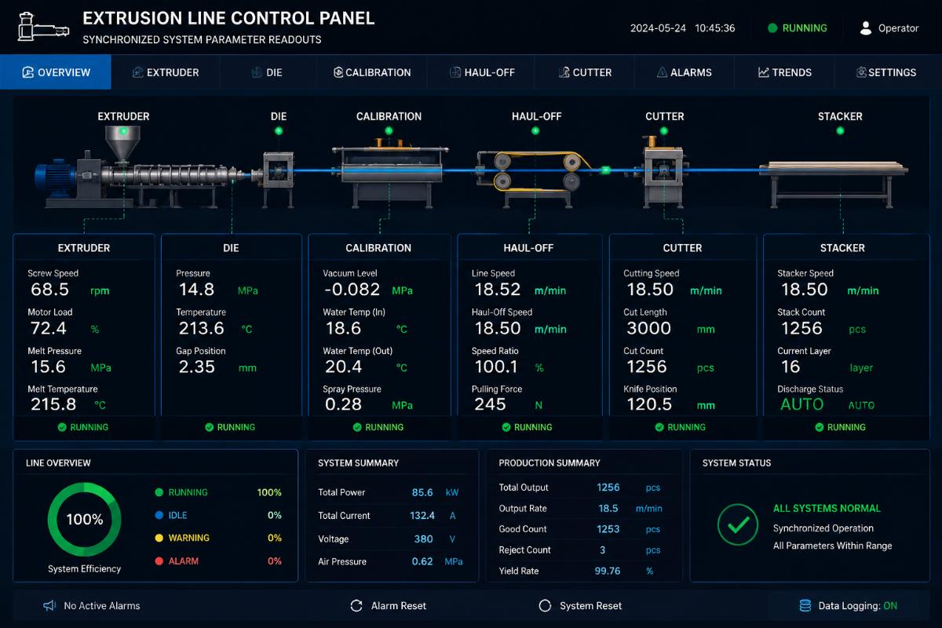Click the Air Pressure value 0.62
Viewport: 942px width, 628px height.
pos(422,561)
